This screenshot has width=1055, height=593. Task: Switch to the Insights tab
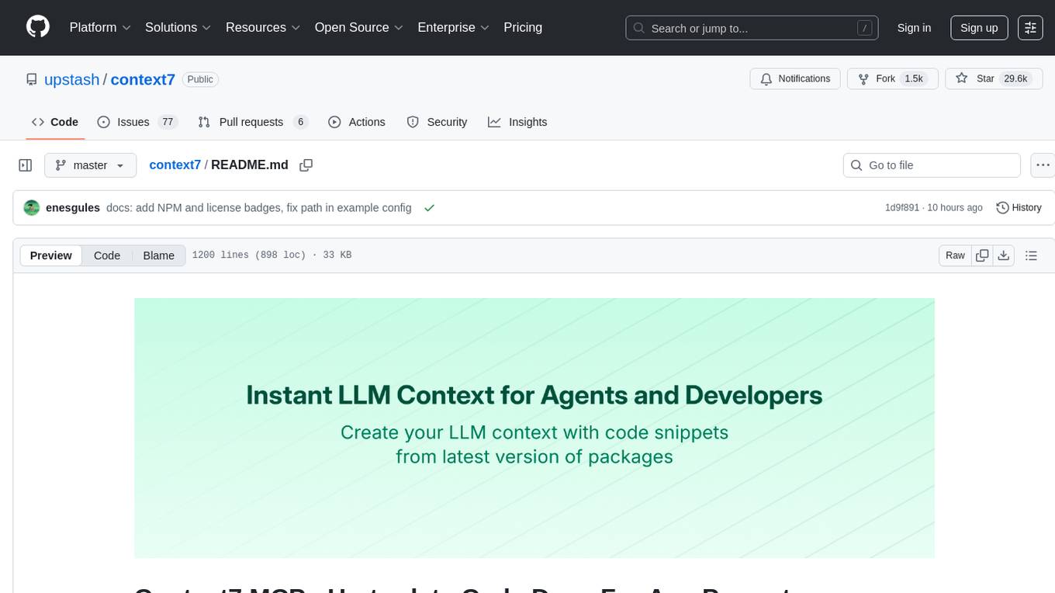click(517, 122)
